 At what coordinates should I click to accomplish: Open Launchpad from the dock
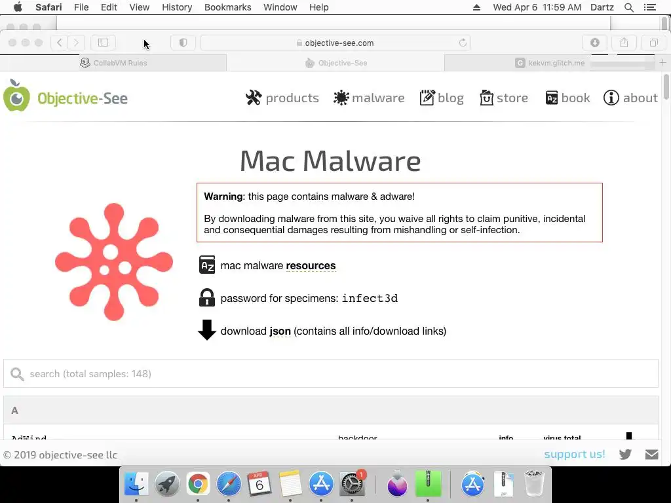(167, 484)
